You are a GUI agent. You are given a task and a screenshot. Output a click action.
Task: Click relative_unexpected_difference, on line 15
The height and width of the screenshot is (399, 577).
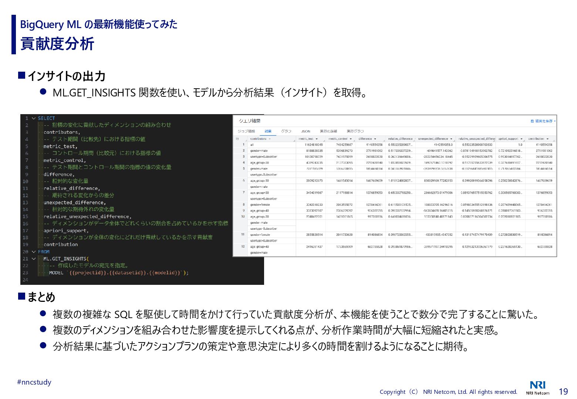click(87, 216)
